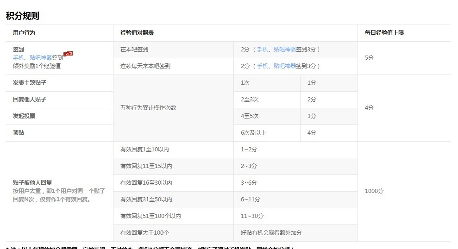Click the 用户行为 column header

tap(24, 33)
